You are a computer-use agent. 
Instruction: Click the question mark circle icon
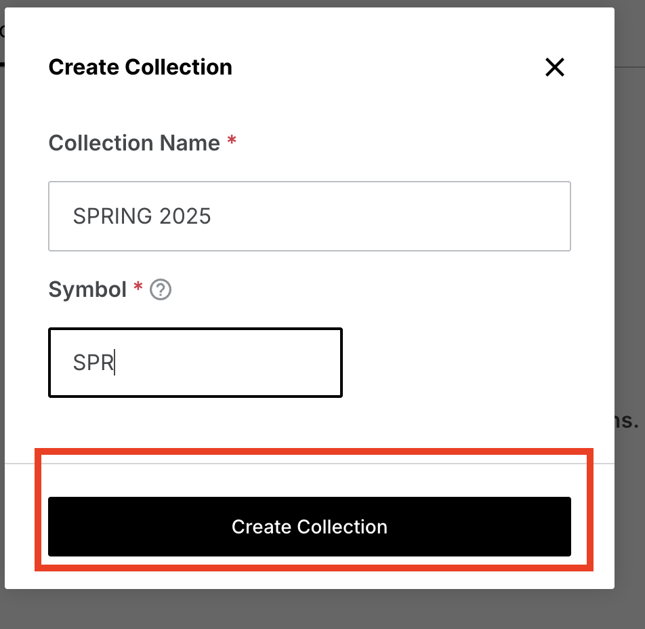(x=161, y=289)
